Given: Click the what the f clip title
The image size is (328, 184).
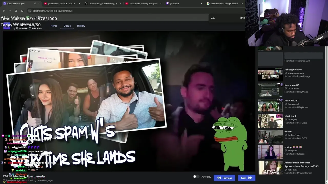Looking at the screenshot, I should coord(290,116).
